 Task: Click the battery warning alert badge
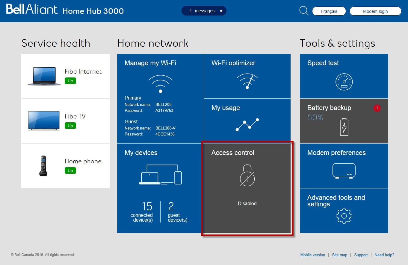pos(377,108)
